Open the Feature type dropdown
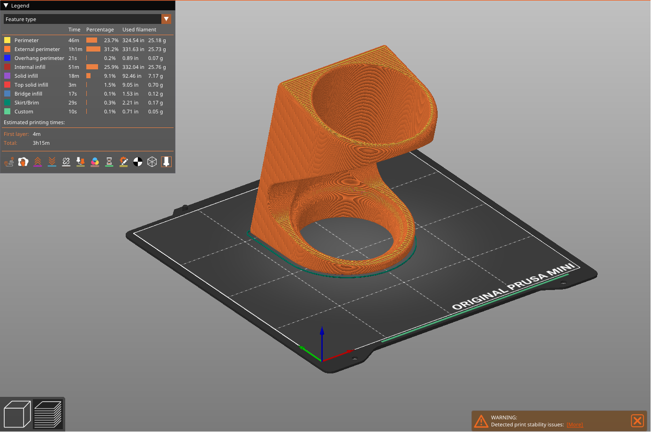 [x=83, y=19]
